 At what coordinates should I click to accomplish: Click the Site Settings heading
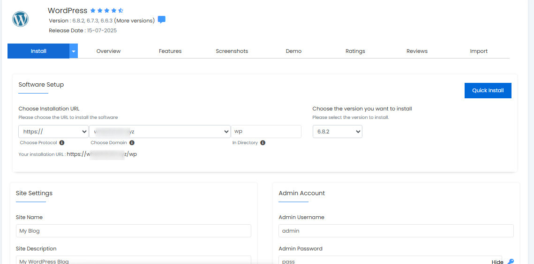pos(34,193)
